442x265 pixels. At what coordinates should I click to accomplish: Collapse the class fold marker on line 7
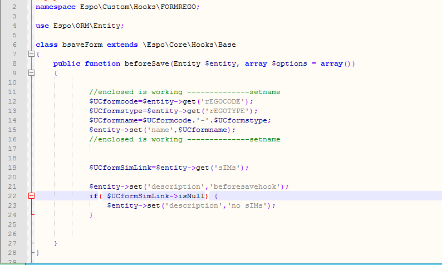[x=31, y=54]
